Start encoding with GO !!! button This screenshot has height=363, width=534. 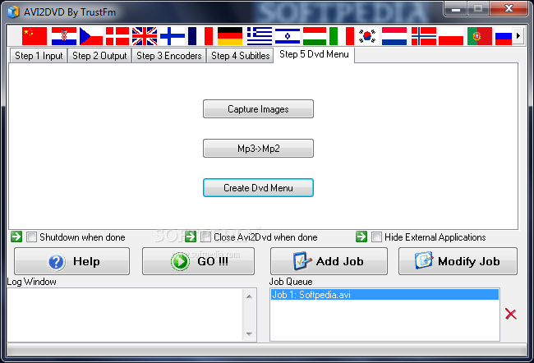pos(198,261)
